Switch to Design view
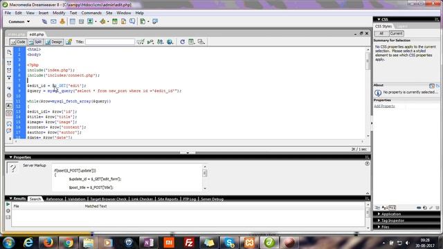 pyautogui.click(x=54, y=41)
